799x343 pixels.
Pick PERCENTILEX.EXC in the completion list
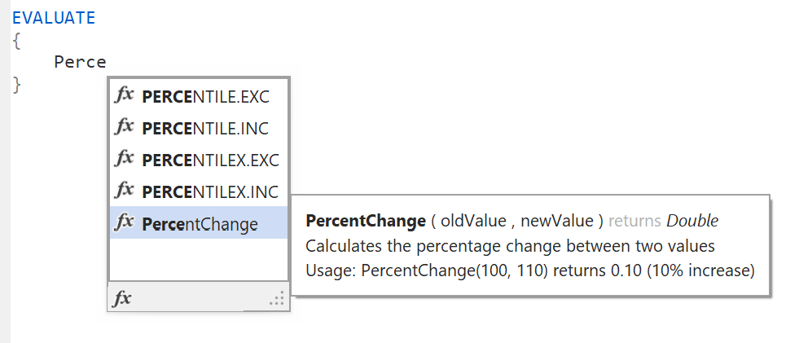point(210,160)
